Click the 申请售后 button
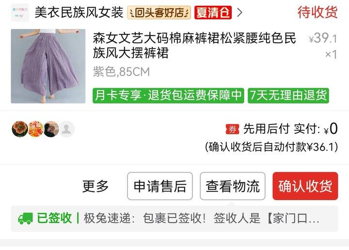The width and height of the screenshot is (349, 250). tap(160, 186)
